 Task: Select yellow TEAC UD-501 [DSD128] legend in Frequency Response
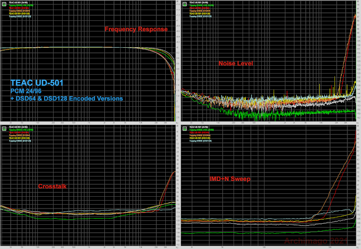[19, 13]
